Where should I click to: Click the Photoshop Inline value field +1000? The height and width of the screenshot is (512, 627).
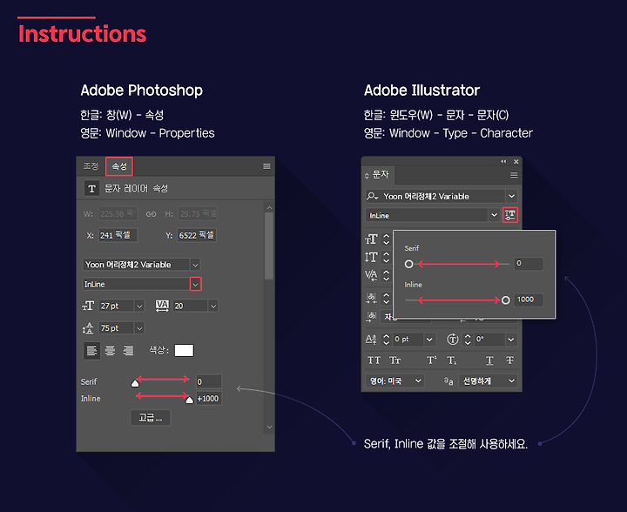point(208,399)
